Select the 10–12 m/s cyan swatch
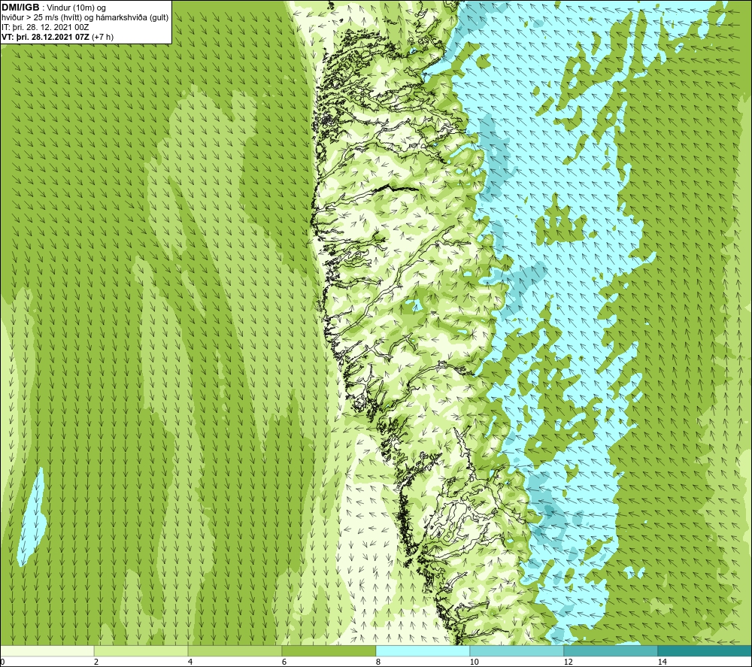Viewport: 752px width, 667px height. [517, 651]
